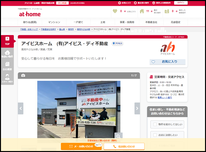
Task: Click 高岡市 breadcrumb link
Action: point(71,29)
